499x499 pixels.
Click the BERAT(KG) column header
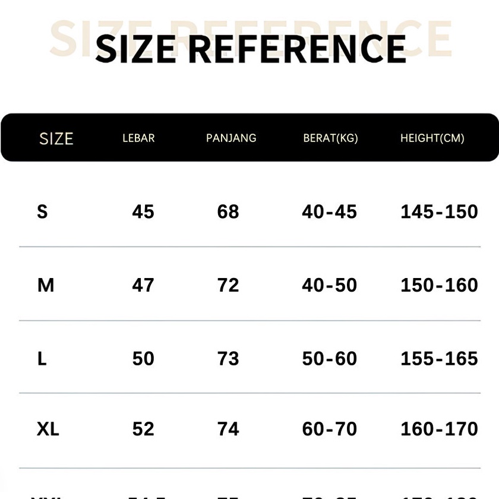coord(330,138)
